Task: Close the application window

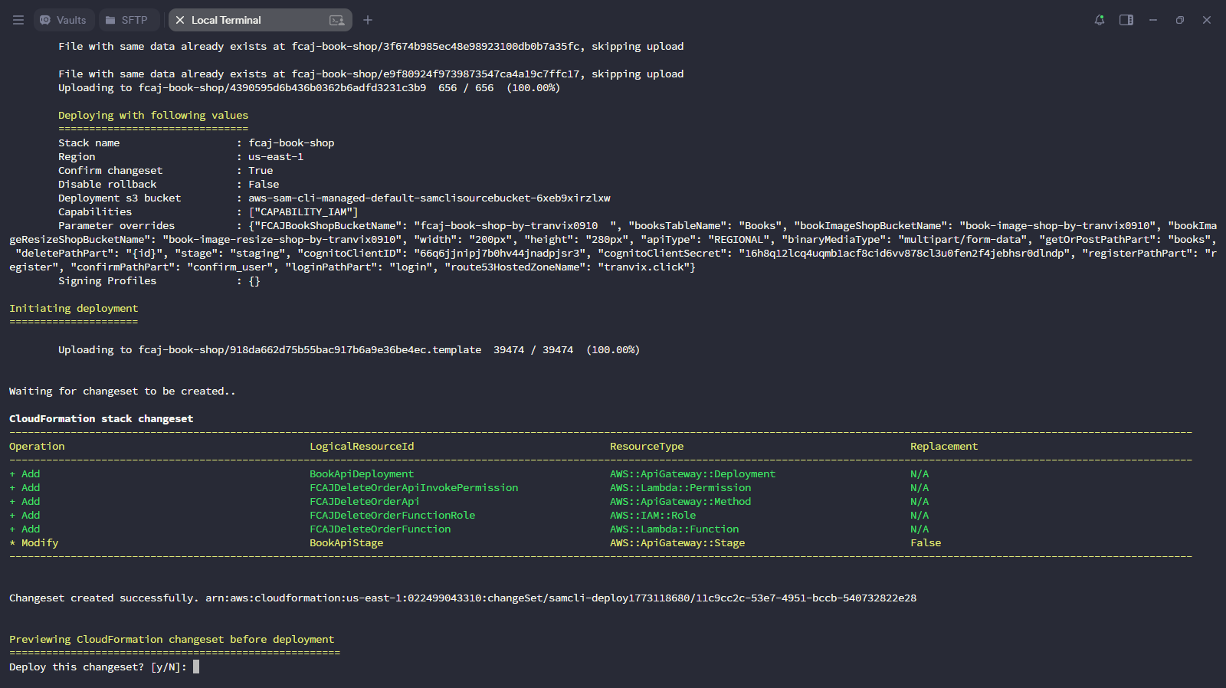Action: tap(1207, 20)
